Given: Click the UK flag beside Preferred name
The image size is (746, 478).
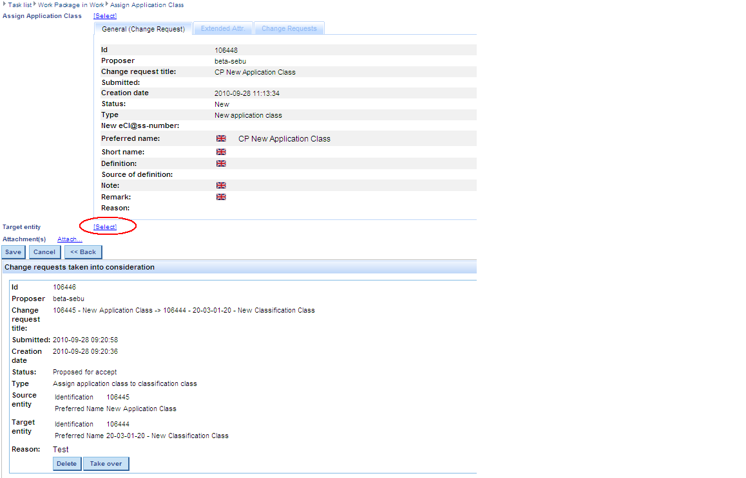Looking at the screenshot, I should pyautogui.click(x=221, y=138).
